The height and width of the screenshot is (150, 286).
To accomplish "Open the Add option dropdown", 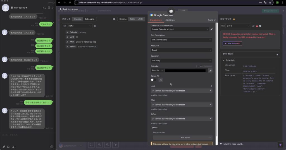I will click(x=183, y=138).
